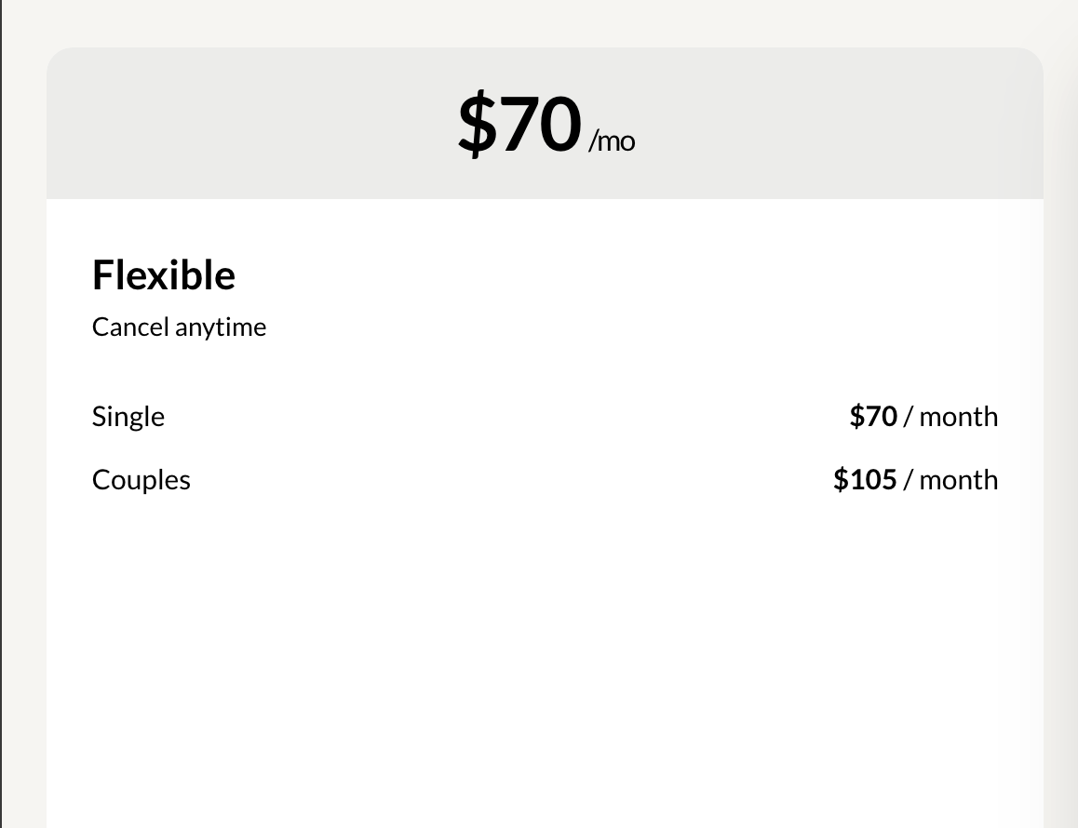Click the dark window border at the left edge
Screen dimensions: 1078x828
click(1, 419)
